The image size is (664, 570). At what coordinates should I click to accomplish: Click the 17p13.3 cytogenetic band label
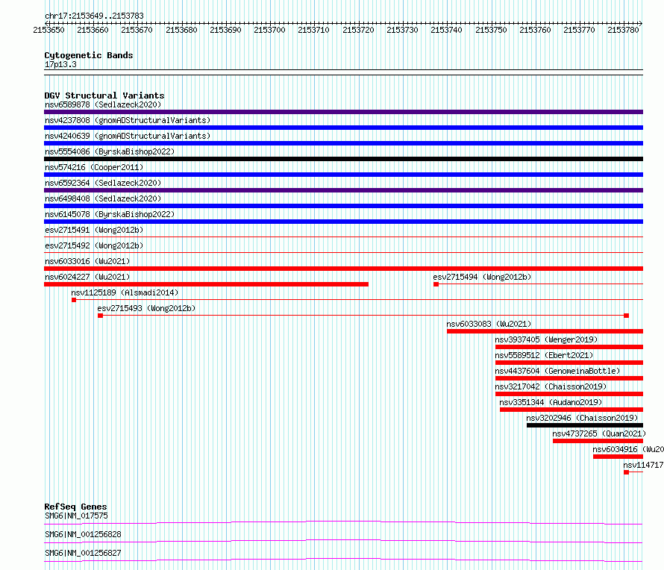tap(60, 64)
